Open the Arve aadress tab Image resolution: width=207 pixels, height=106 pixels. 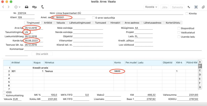(132, 23)
